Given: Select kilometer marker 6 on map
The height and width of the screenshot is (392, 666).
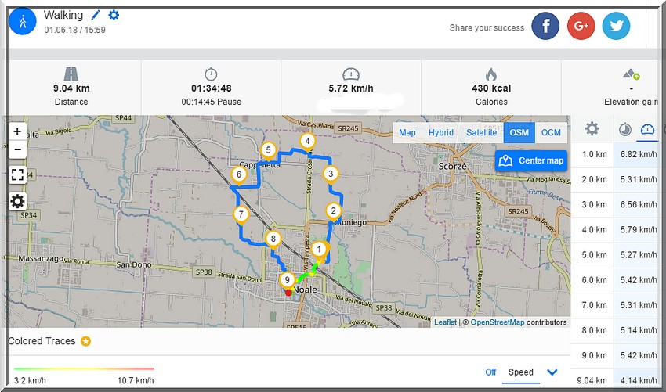Looking at the screenshot, I should [239, 175].
